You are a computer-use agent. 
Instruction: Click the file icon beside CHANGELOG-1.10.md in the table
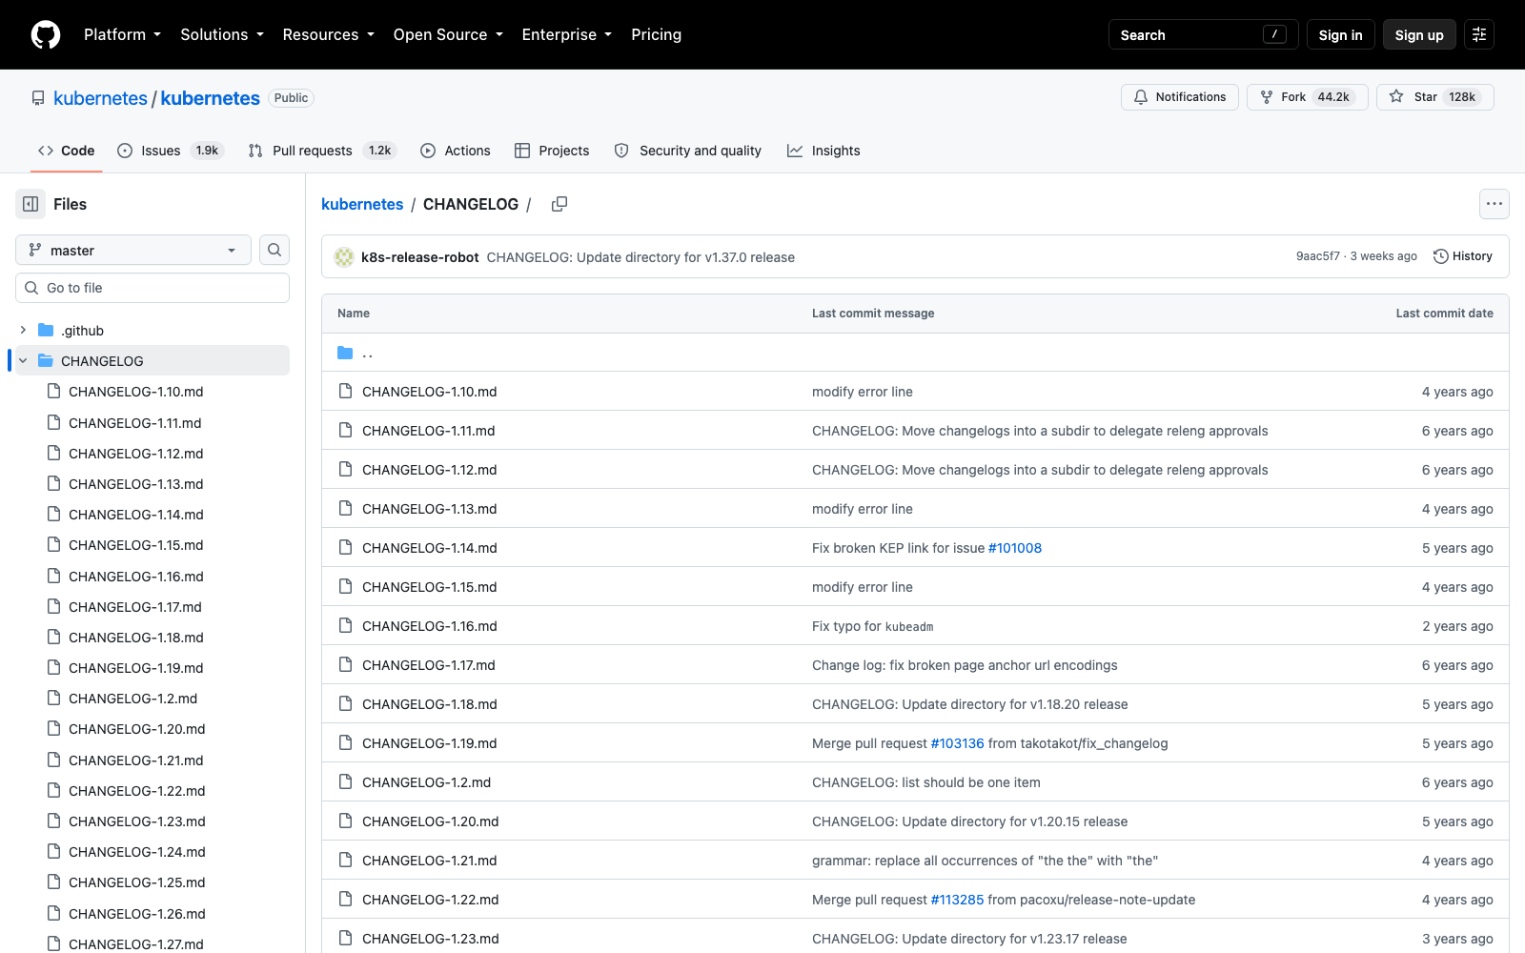tap(345, 392)
